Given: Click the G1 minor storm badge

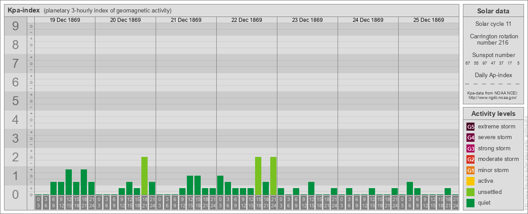Looking at the screenshot, I should [x=470, y=170].
